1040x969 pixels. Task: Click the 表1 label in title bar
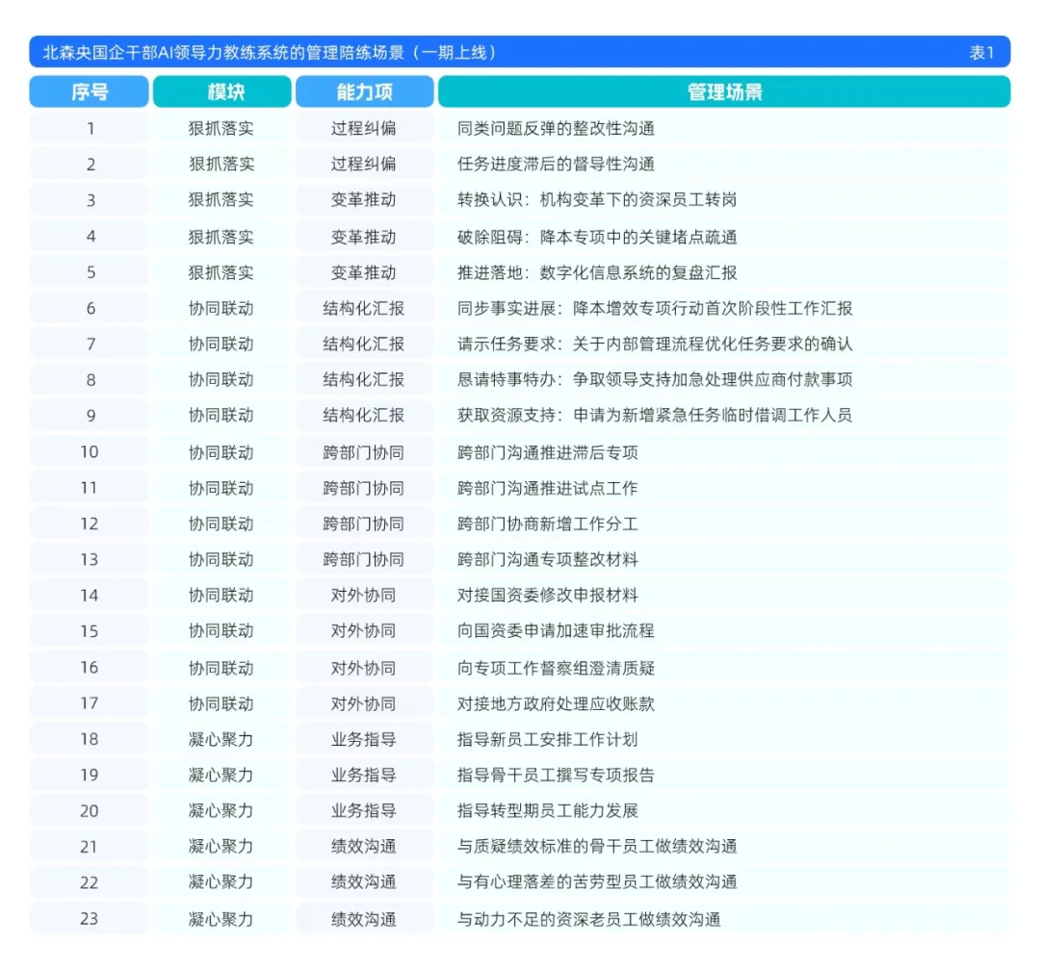pos(981,52)
